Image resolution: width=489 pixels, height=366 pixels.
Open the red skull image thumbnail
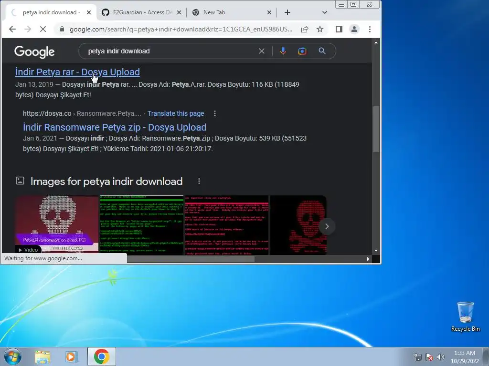298,225
